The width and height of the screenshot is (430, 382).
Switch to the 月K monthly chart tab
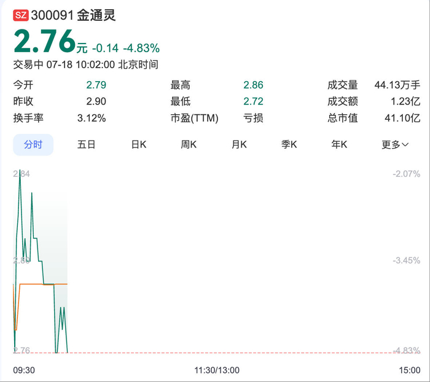[x=239, y=144]
